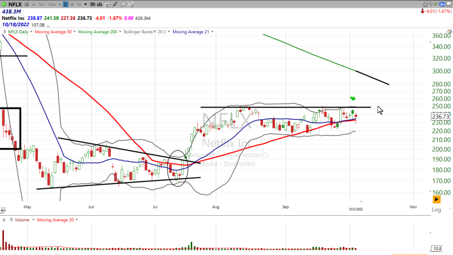Click the bar chart type icon

100,4
